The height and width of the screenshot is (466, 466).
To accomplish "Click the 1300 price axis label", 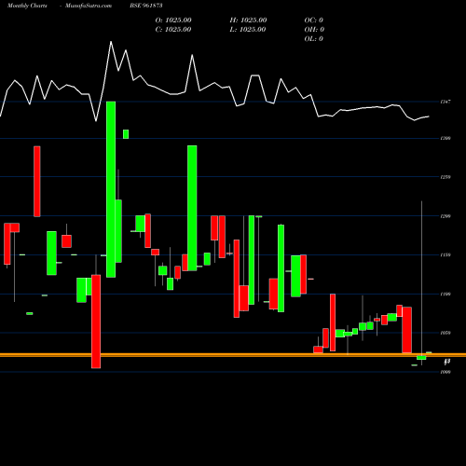I will (x=445, y=138).
